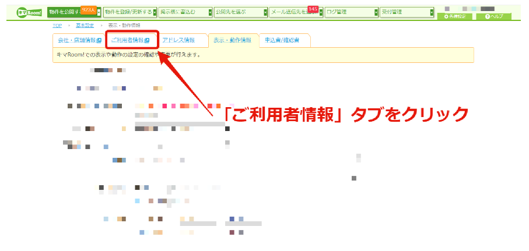Expand the 公開先を選ぶ menu arrow
529x251 pixels.
(265, 12)
